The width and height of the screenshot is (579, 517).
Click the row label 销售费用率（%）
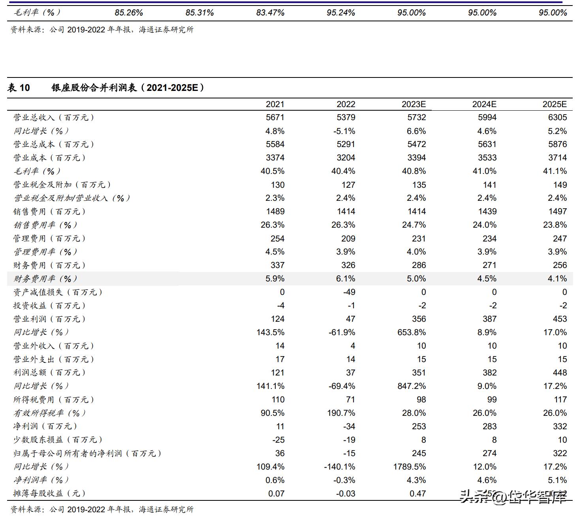pyautogui.click(x=45, y=225)
